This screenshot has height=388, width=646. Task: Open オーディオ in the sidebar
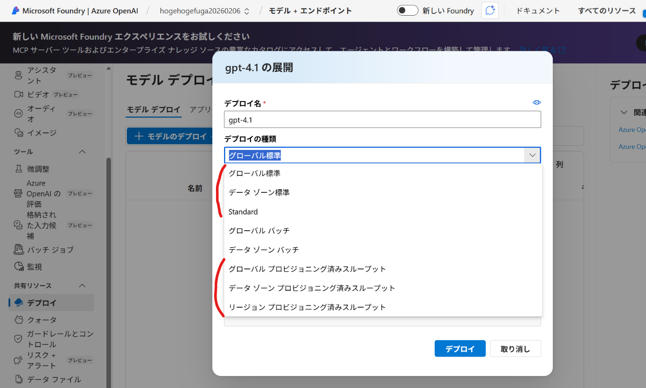(42, 113)
